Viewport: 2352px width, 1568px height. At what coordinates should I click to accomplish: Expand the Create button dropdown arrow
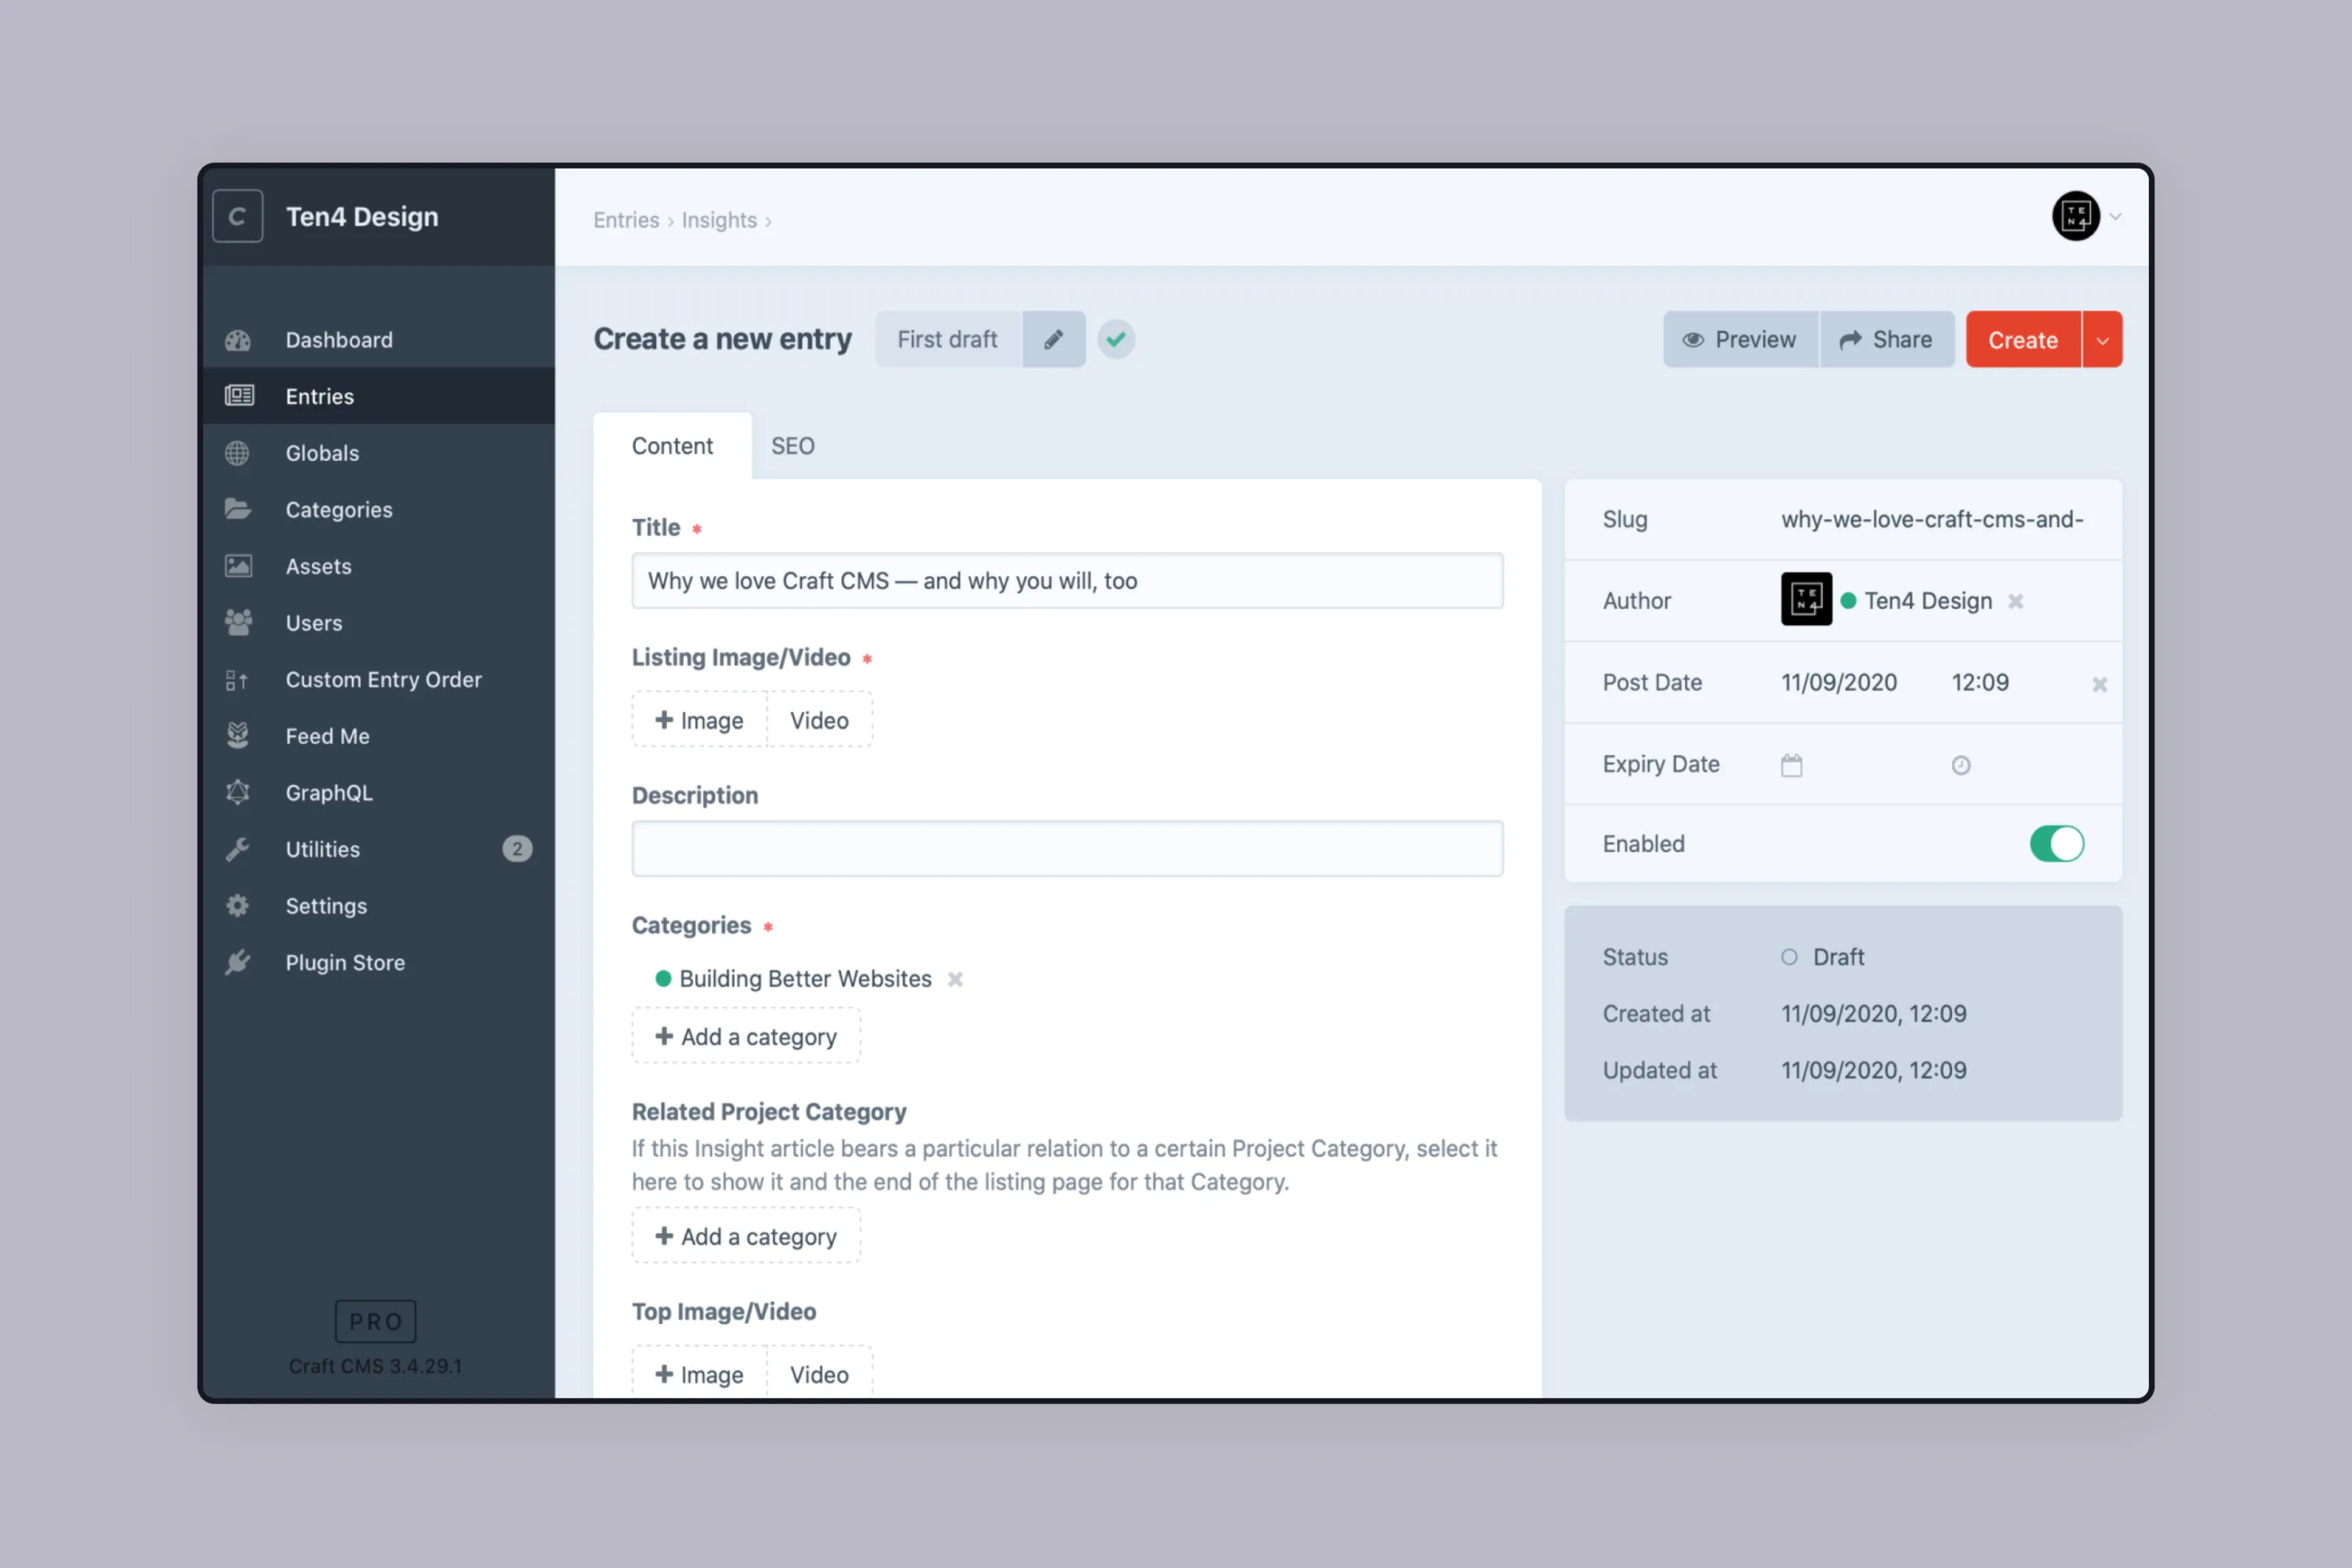(x=2103, y=340)
